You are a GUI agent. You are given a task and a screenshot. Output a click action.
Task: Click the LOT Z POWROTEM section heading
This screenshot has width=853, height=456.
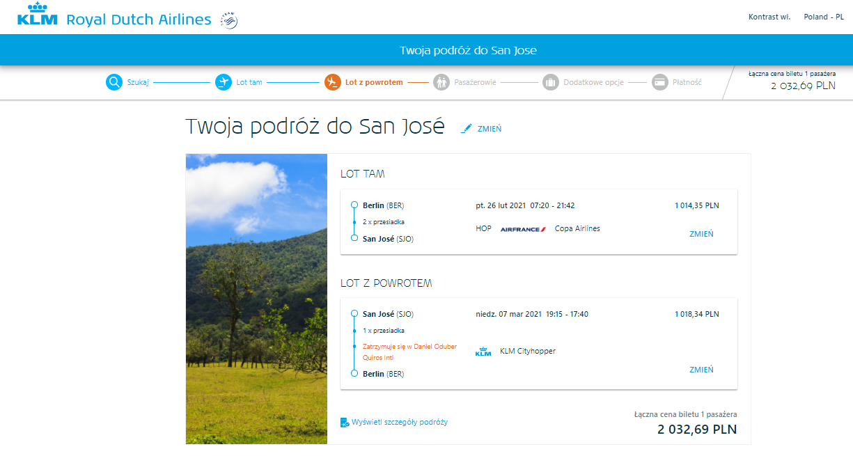click(386, 283)
